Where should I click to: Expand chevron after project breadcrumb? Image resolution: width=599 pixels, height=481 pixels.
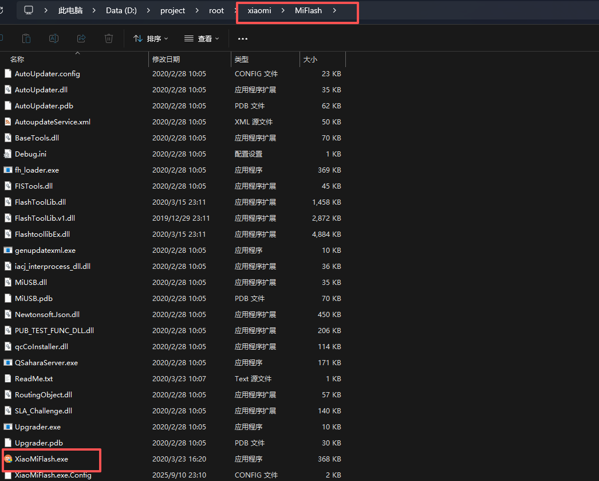tap(197, 11)
